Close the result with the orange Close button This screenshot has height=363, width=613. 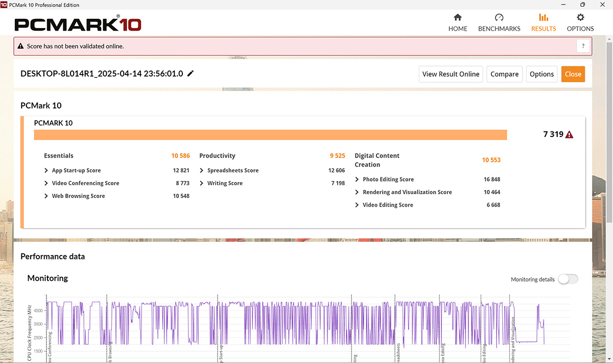tap(573, 74)
